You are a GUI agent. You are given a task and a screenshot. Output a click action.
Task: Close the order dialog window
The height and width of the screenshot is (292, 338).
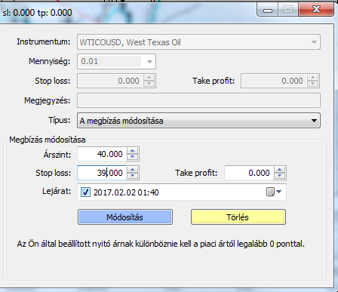click(x=316, y=10)
